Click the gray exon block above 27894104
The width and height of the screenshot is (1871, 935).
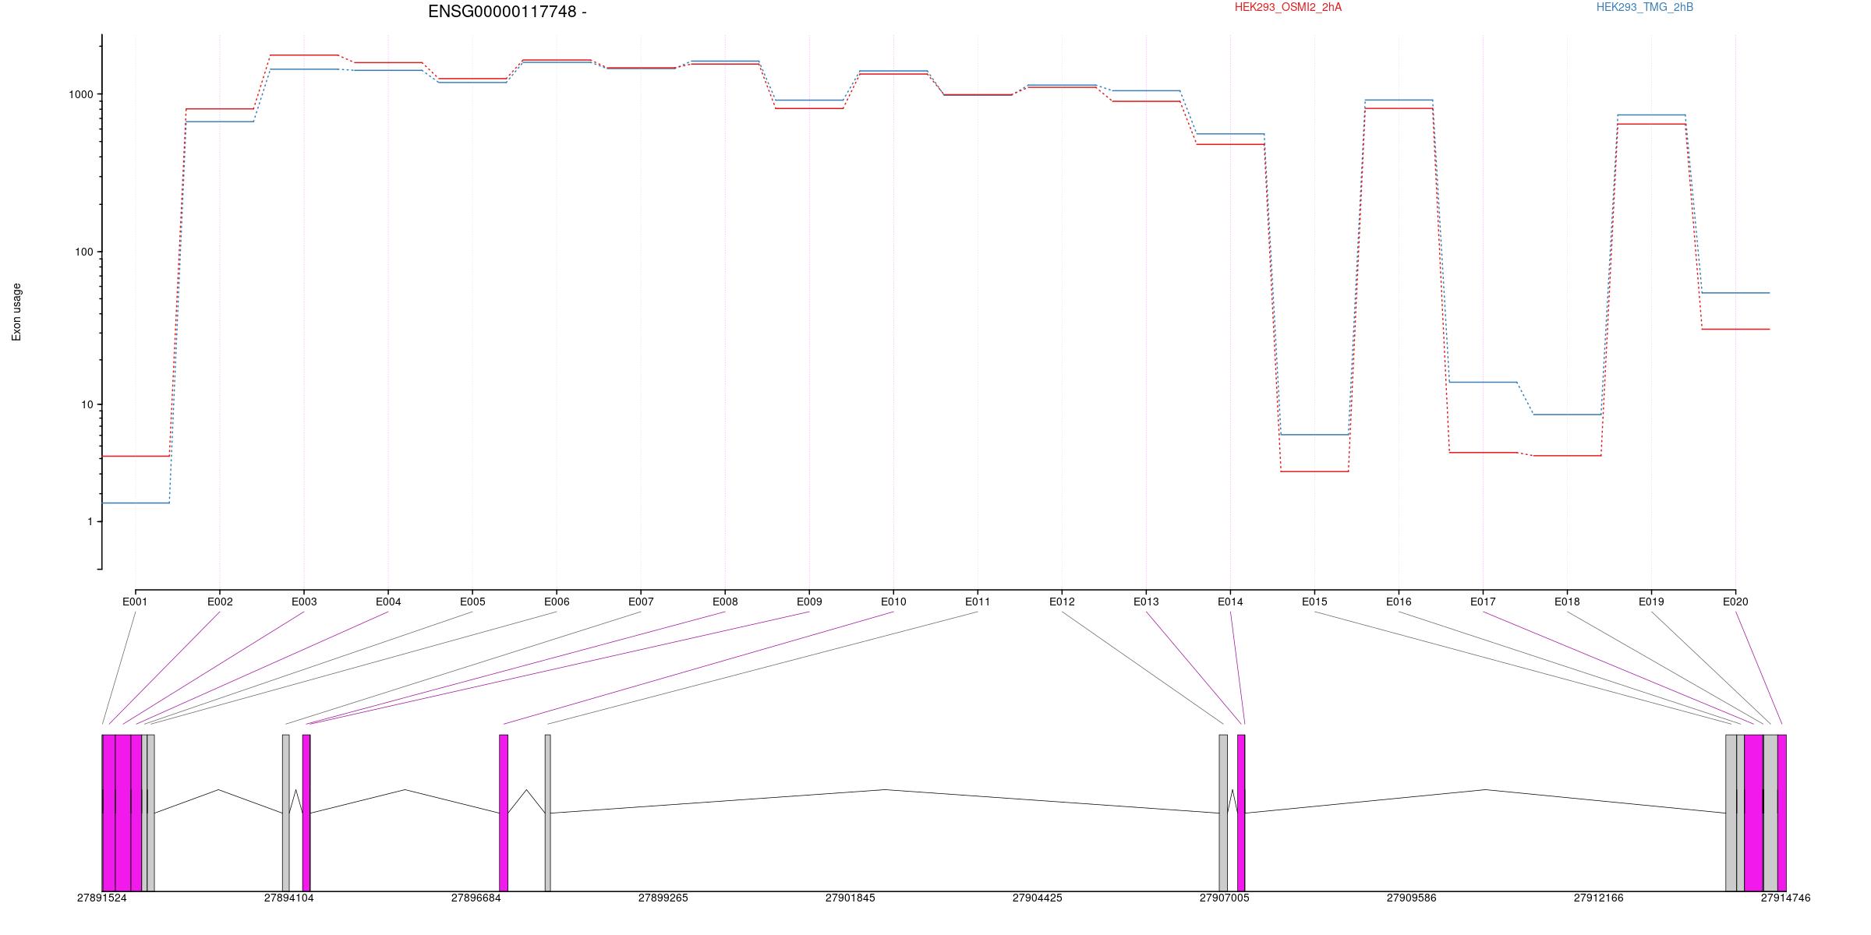[286, 813]
